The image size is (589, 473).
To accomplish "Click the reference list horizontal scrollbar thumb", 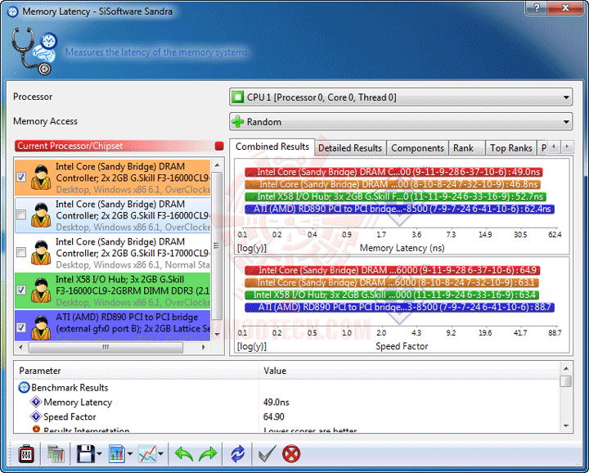I will point(106,348).
